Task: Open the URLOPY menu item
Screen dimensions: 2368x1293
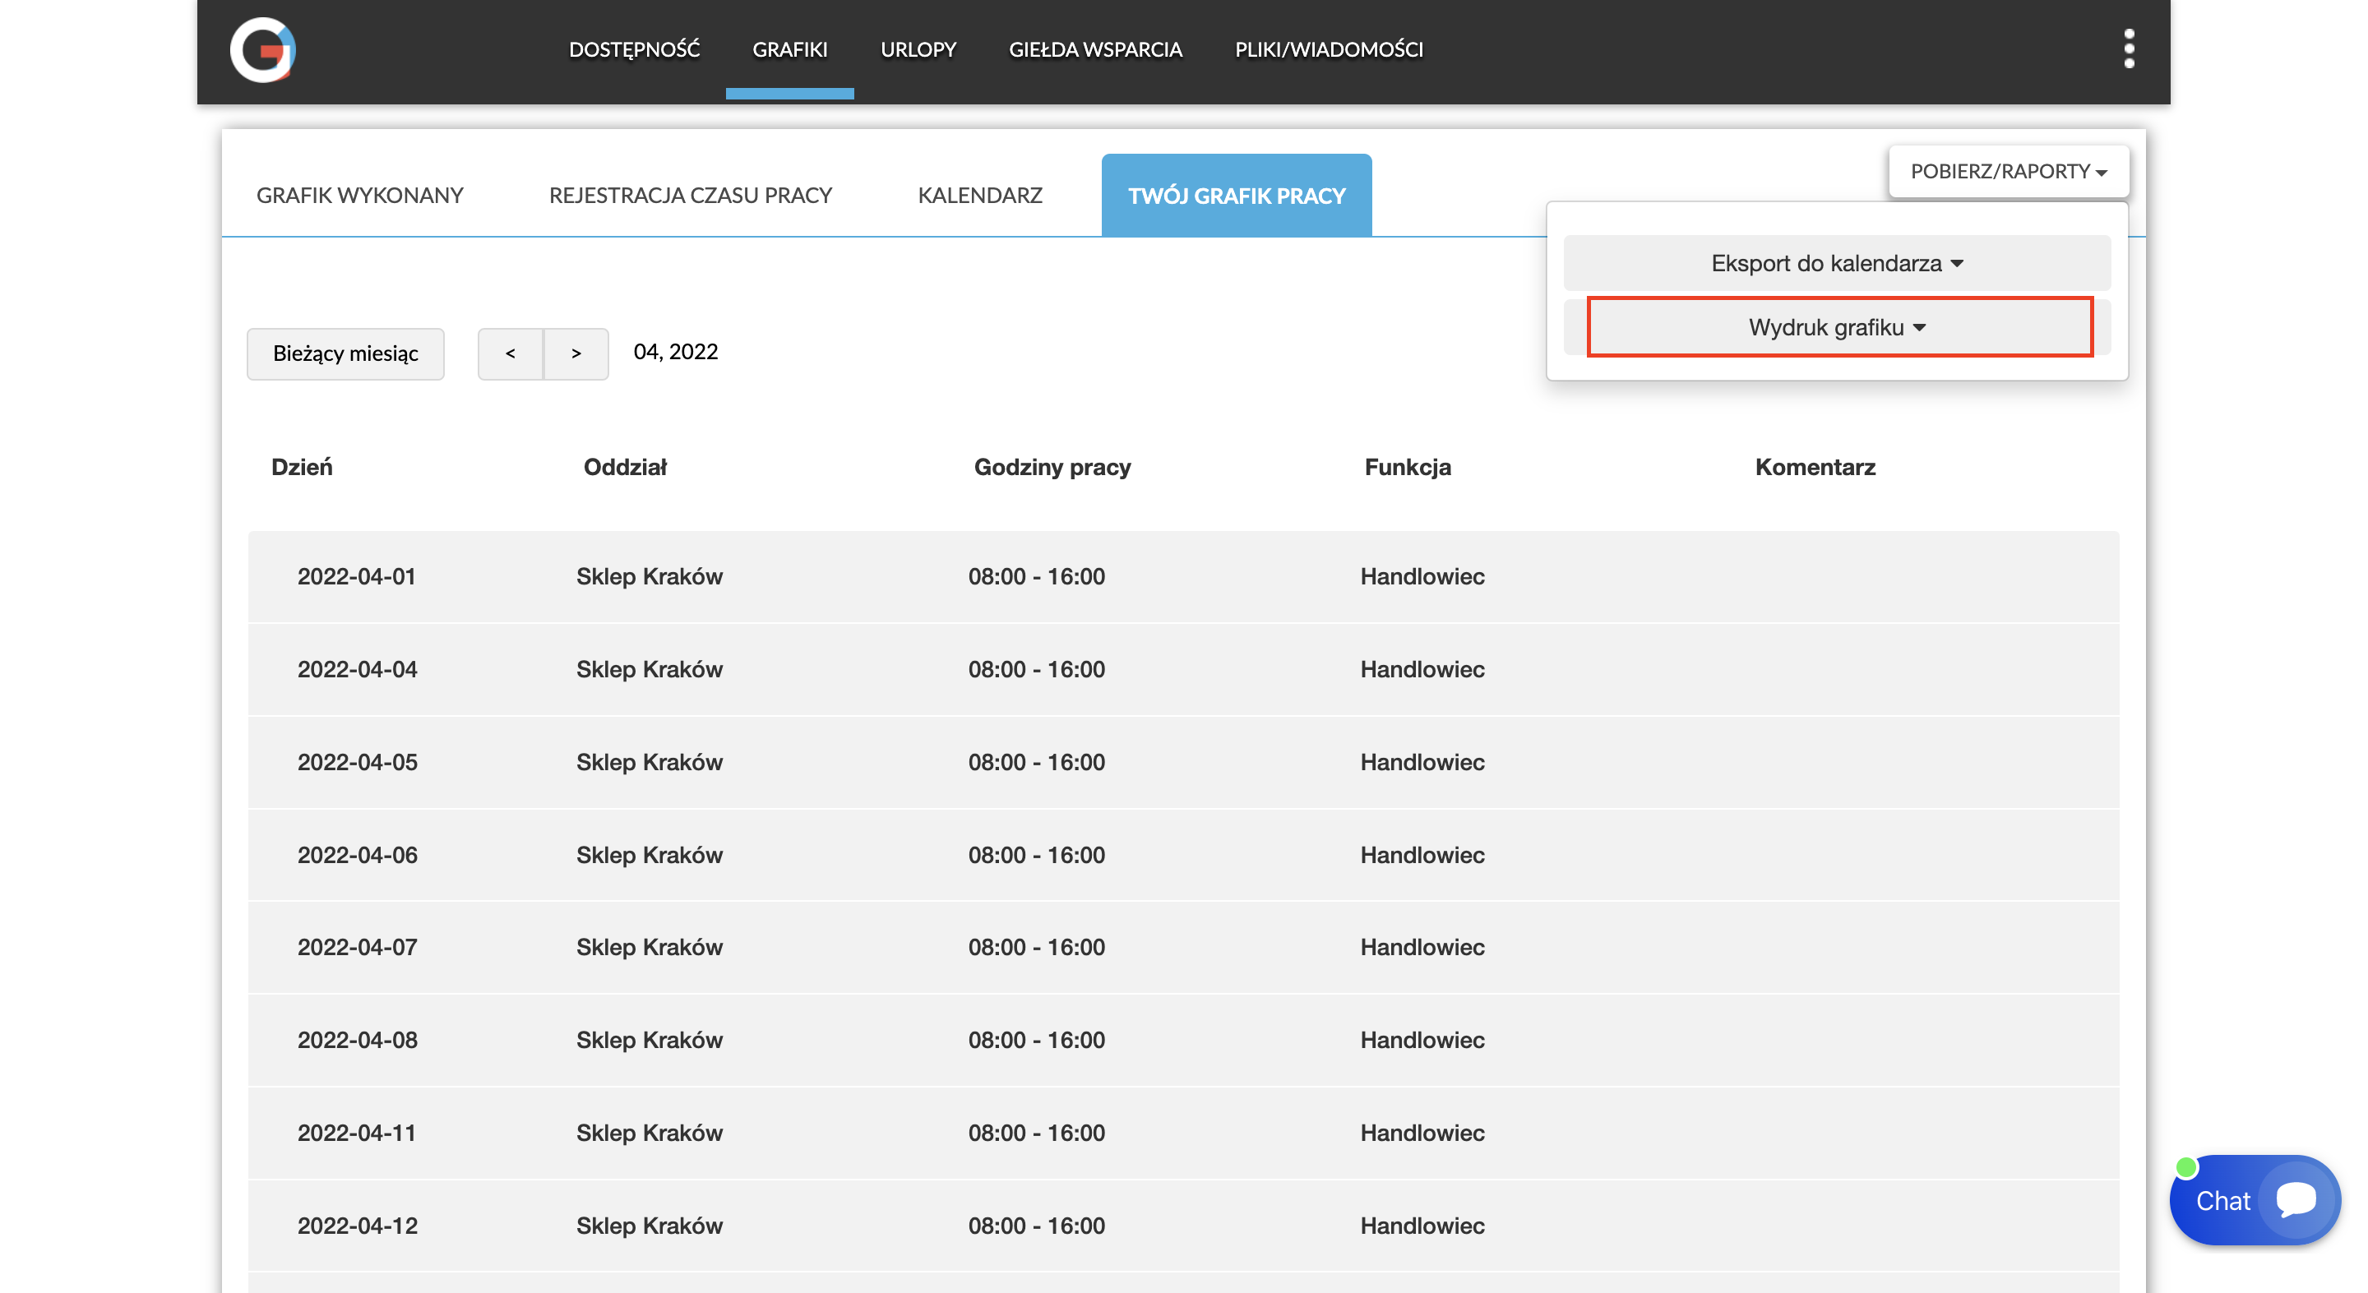Action: click(x=918, y=49)
